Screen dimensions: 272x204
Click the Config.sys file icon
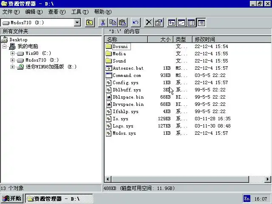(109, 82)
